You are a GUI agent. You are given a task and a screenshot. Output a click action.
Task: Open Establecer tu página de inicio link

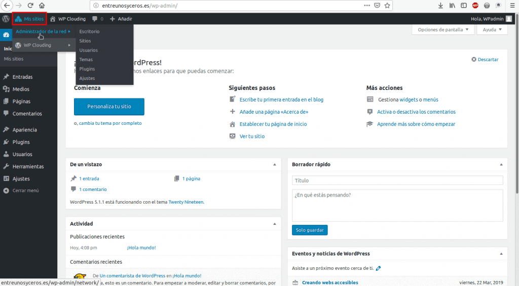[273, 124]
